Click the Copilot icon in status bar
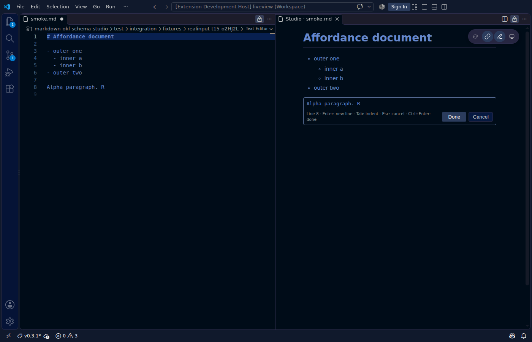 pos(512,336)
